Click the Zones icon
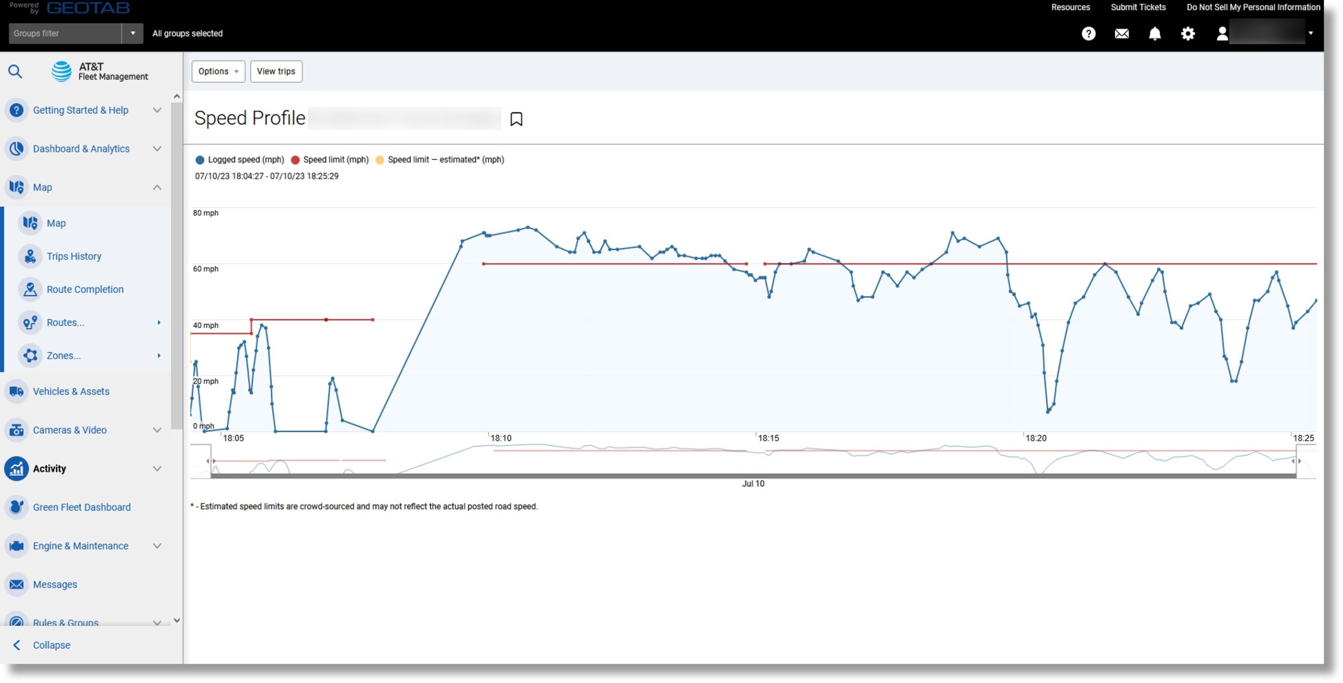The height and width of the screenshot is (683, 1343). (30, 355)
